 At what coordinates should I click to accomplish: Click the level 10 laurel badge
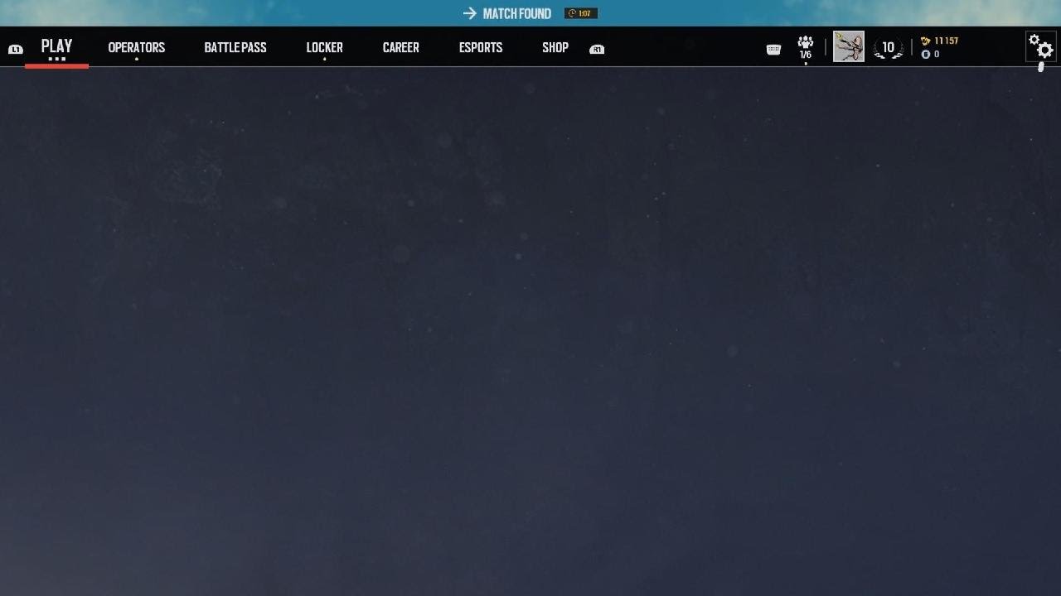tap(888, 48)
